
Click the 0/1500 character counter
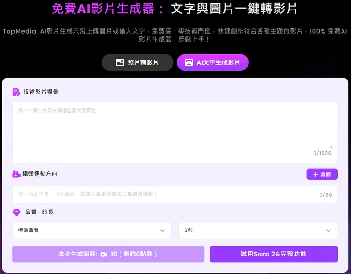322,153
